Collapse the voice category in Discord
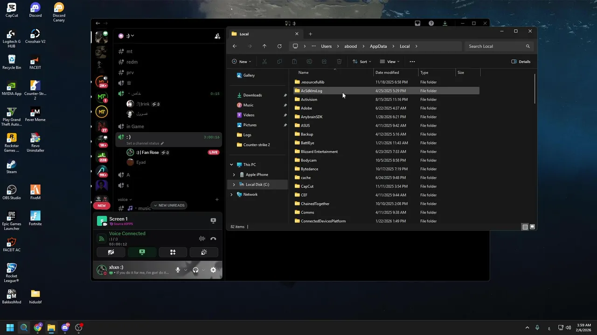 click(x=125, y=200)
